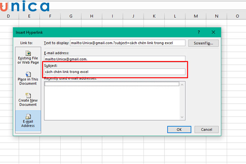Choose the Place in This Document icon

coord(28,75)
